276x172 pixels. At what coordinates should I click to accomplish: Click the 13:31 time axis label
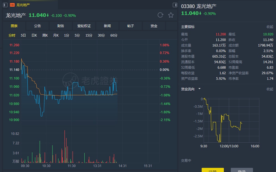97,166
